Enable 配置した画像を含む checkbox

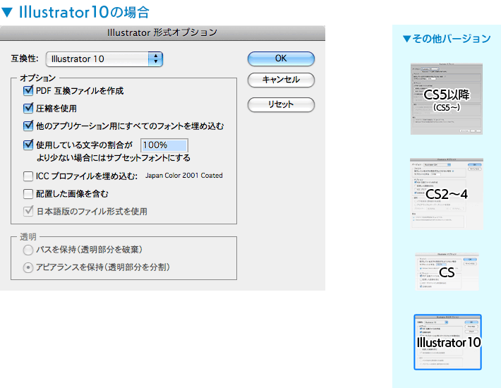[x=28, y=193]
